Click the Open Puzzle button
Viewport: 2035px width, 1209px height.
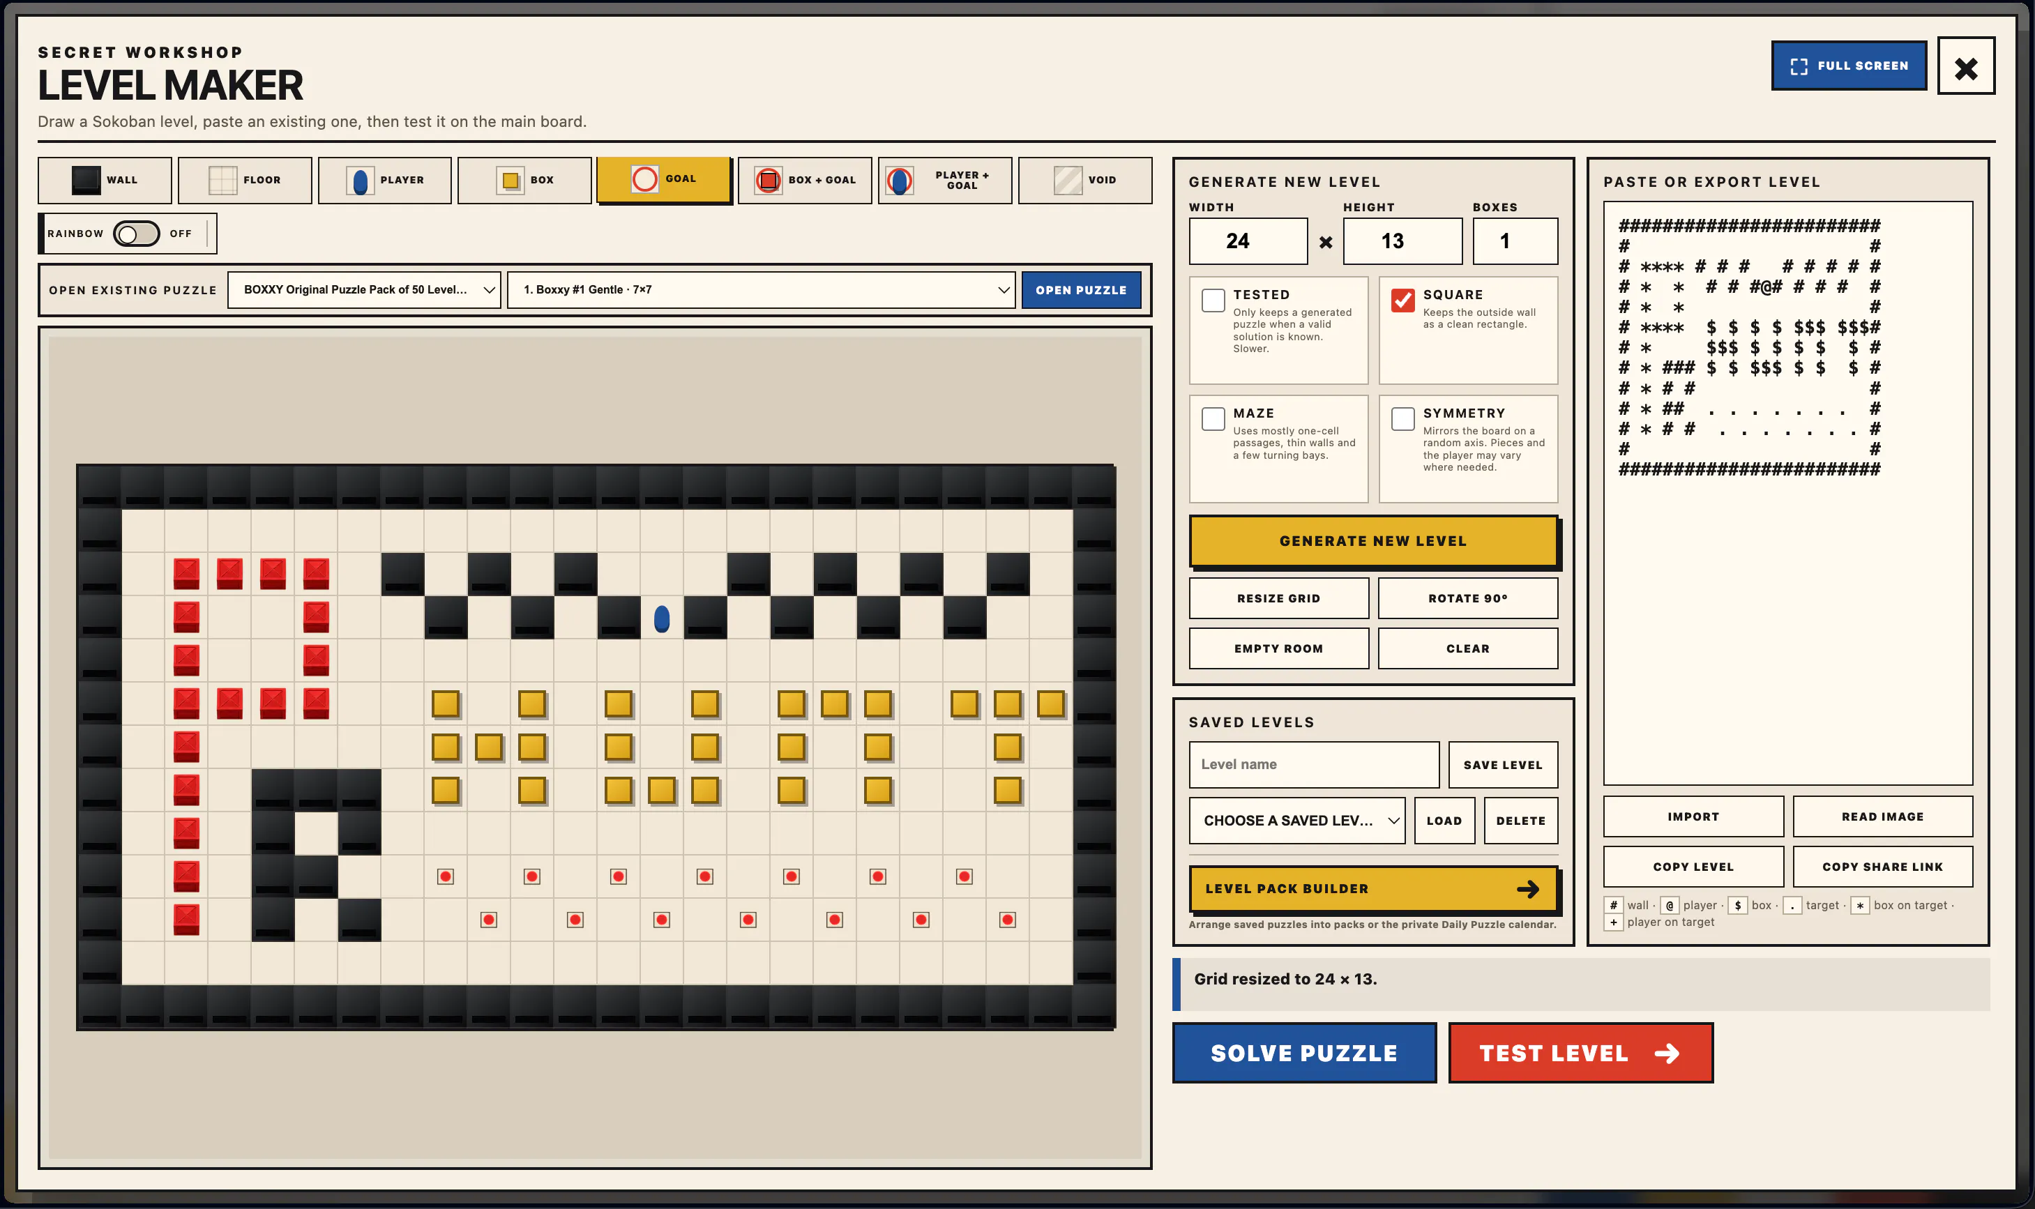pos(1081,290)
